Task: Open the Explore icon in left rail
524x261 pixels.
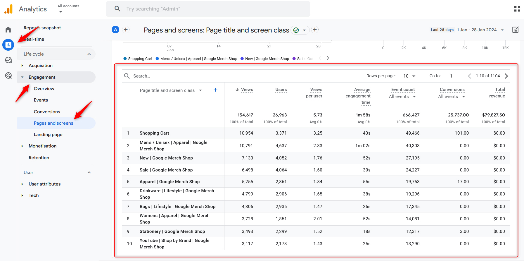Action: tap(8, 60)
